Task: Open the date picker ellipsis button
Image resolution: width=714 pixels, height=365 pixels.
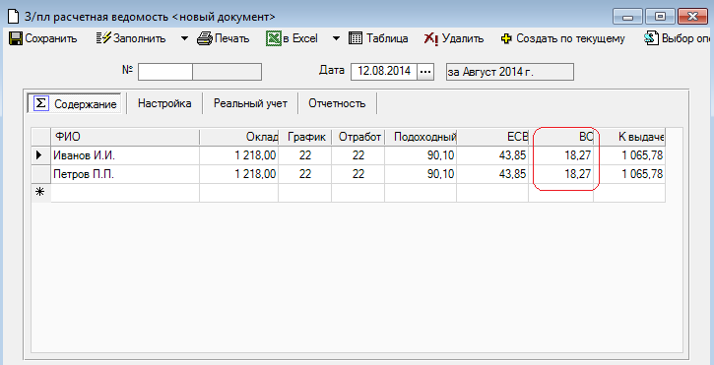Action: (424, 72)
